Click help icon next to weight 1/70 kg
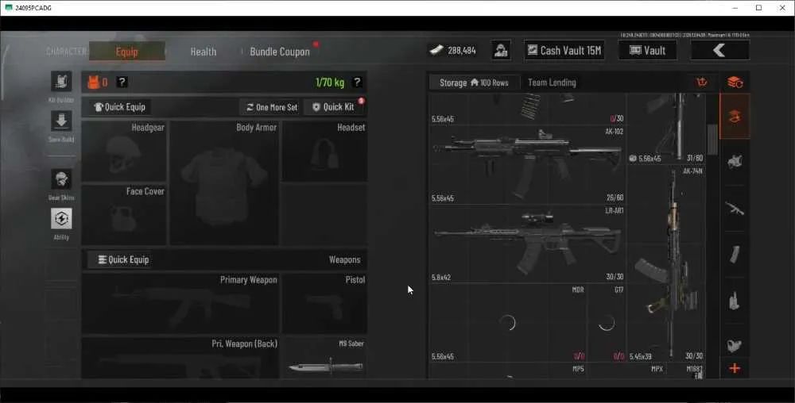Image resolution: width=795 pixels, height=403 pixels. click(357, 83)
